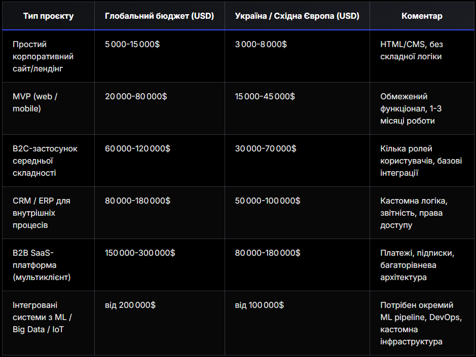Click the '3 000-8 000$' budget cell
This screenshot has height=357, width=476.
pos(261,44)
